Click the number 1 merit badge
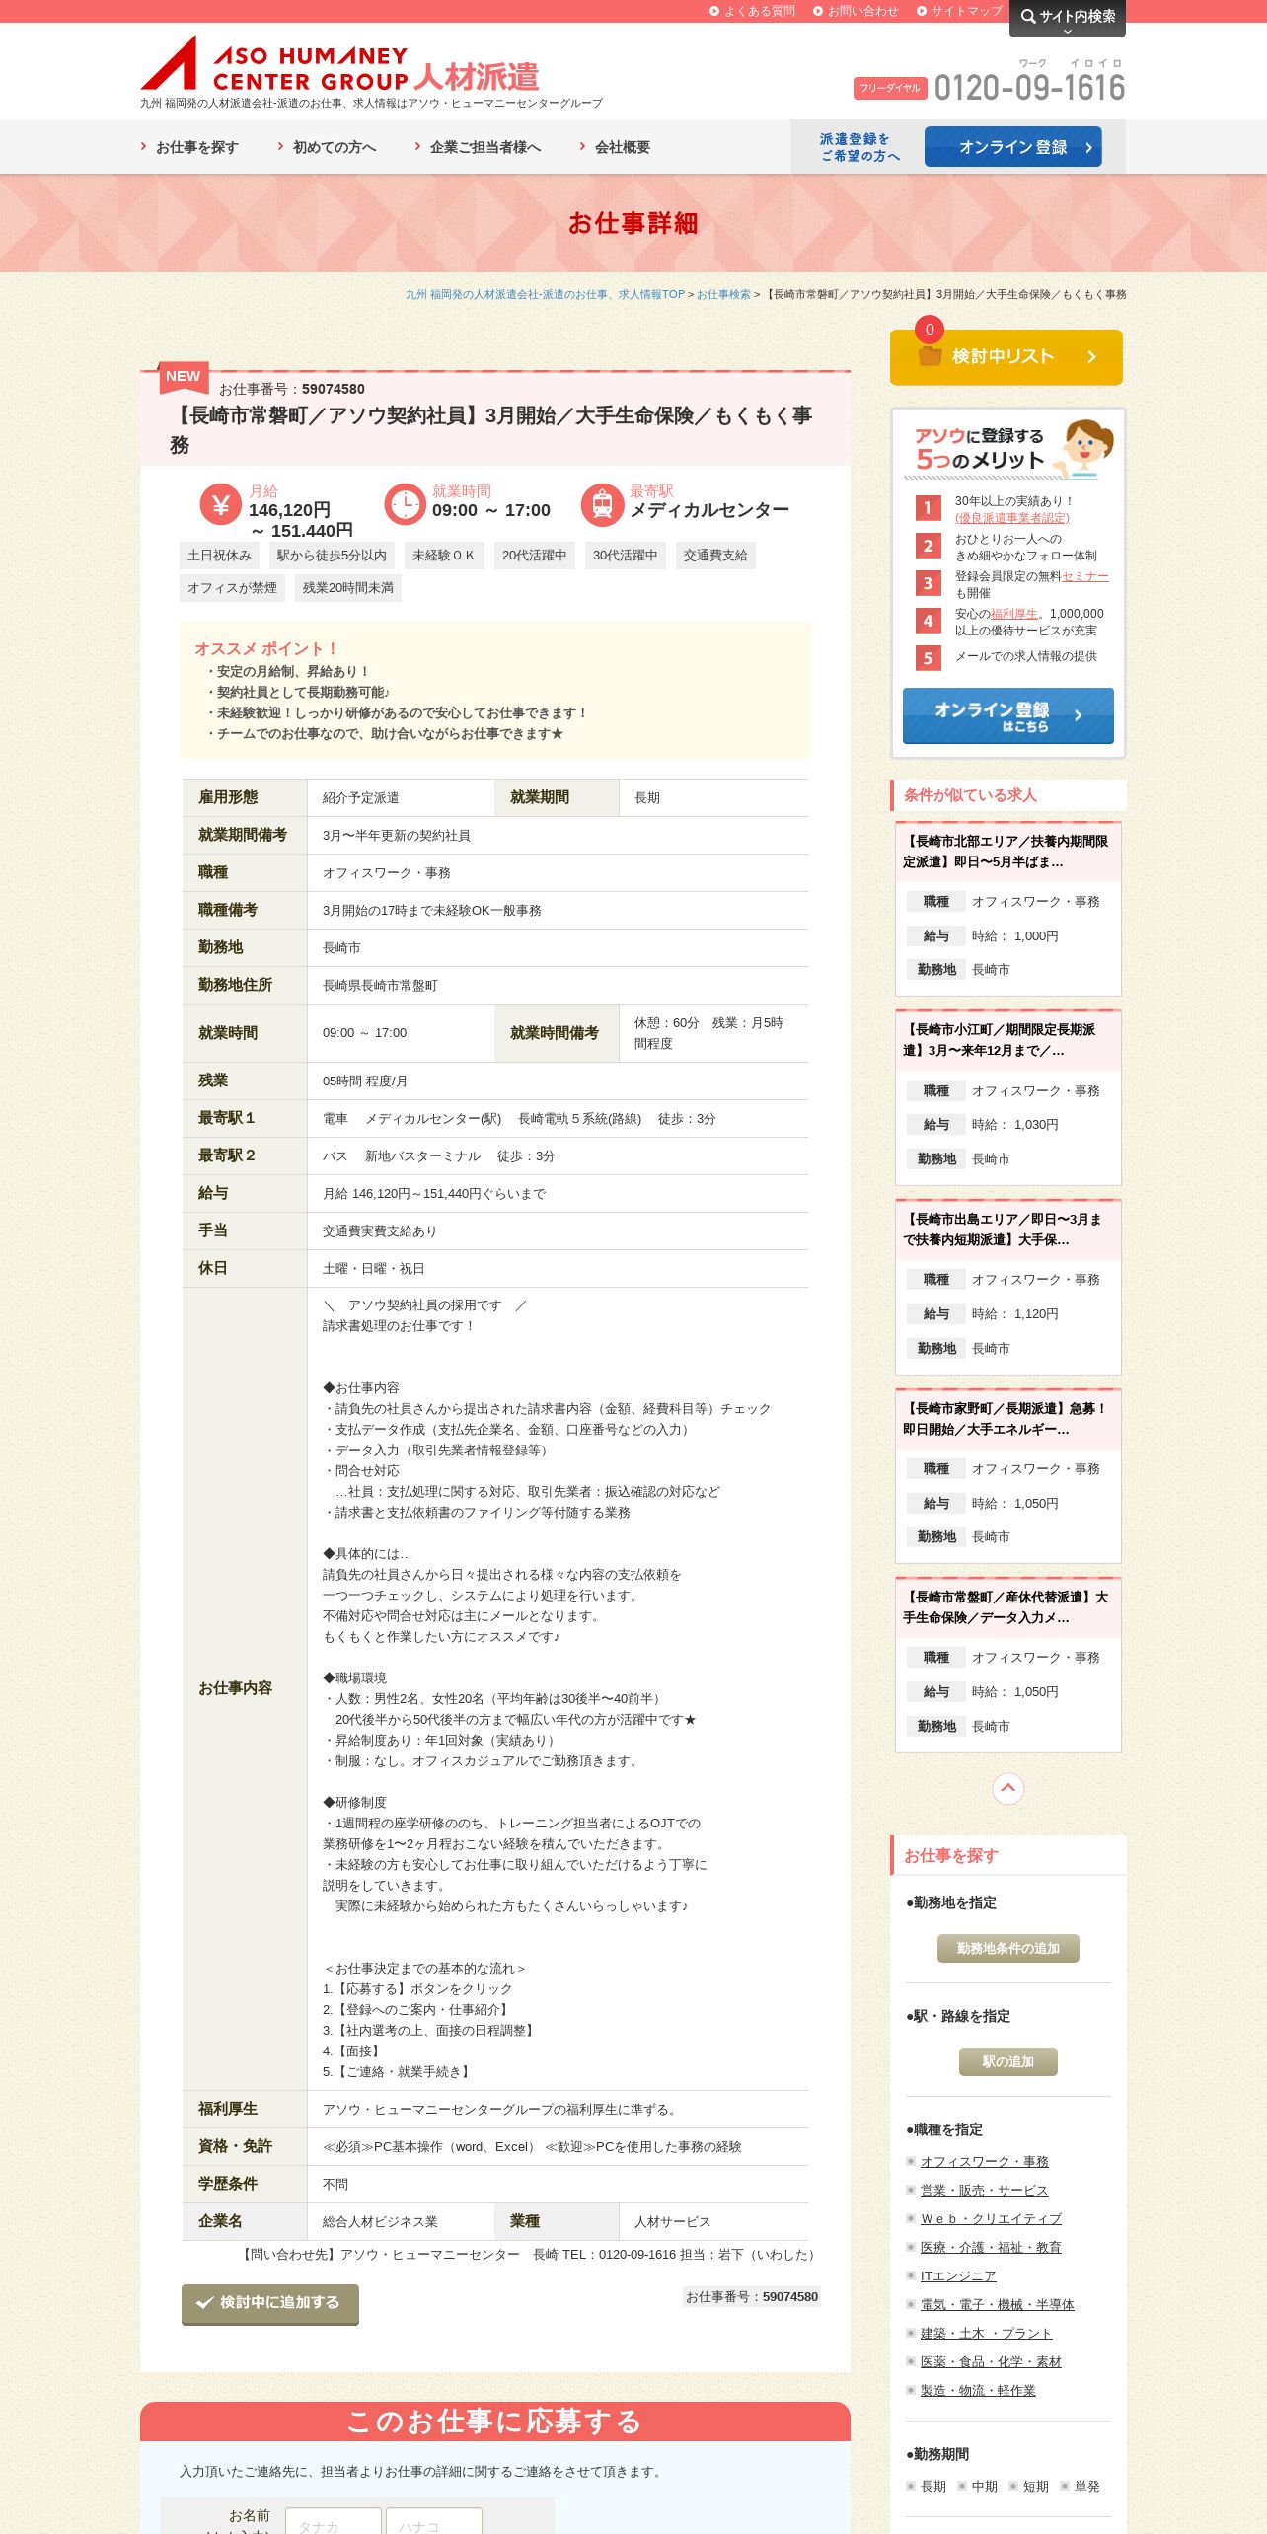 point(928,508)
